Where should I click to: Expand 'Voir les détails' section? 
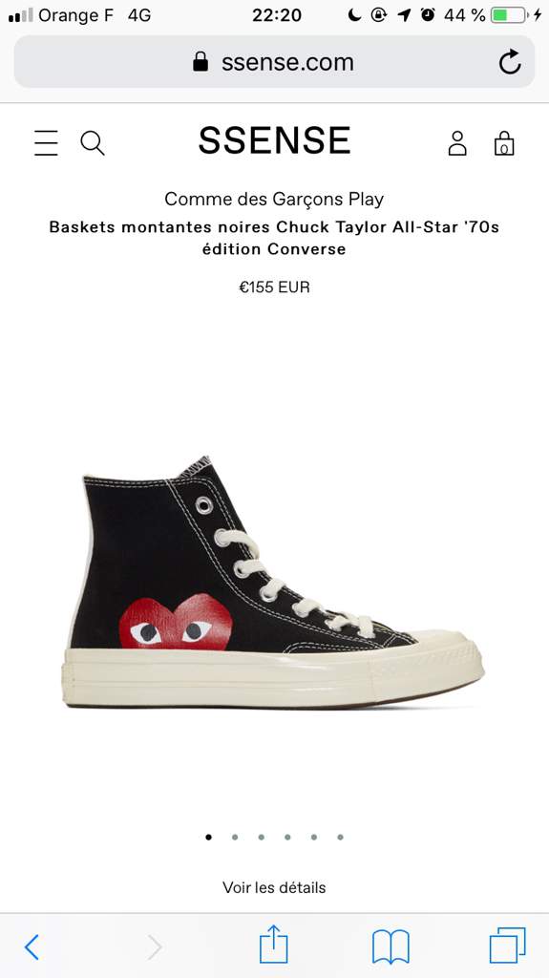click(x=274, y=887)
